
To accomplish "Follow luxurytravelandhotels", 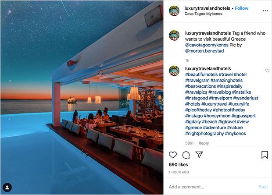I will tap(241, 8).
